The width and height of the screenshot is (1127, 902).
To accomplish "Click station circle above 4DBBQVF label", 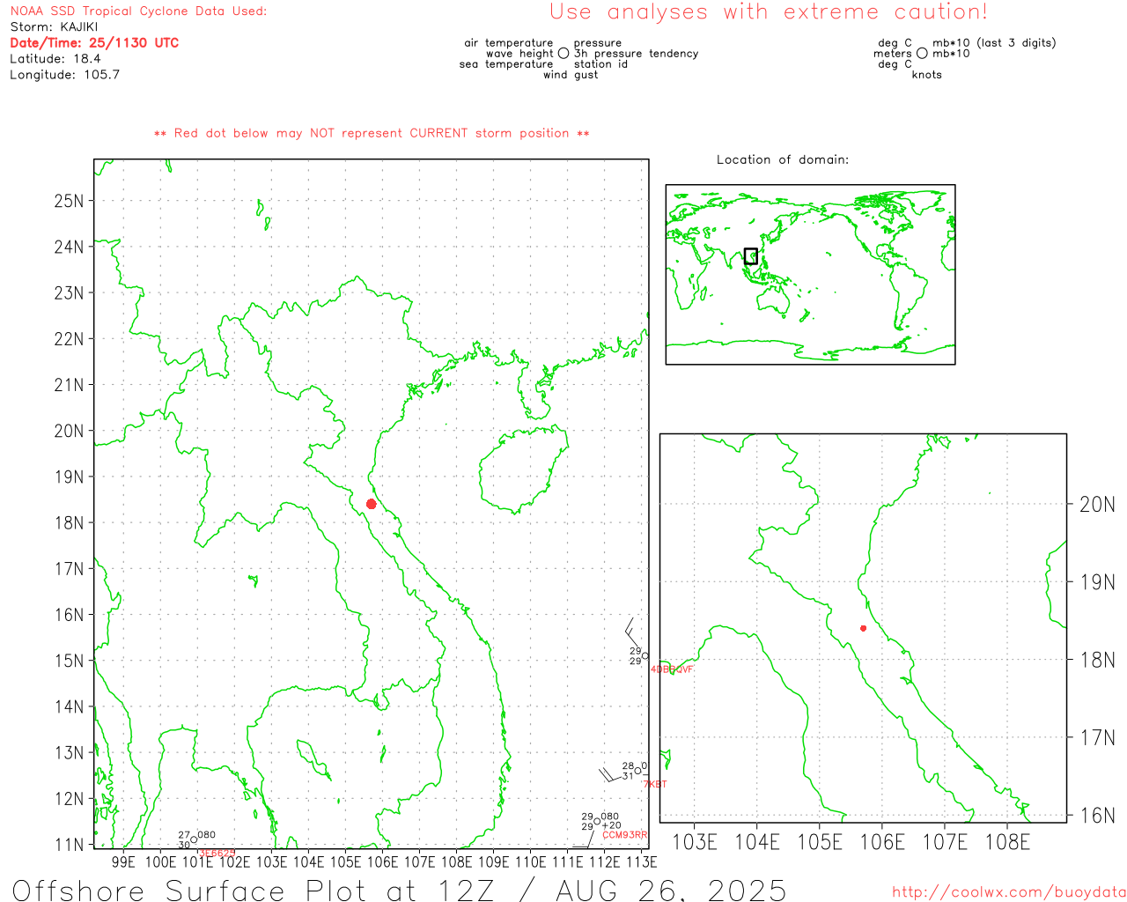I will [645, 655].
